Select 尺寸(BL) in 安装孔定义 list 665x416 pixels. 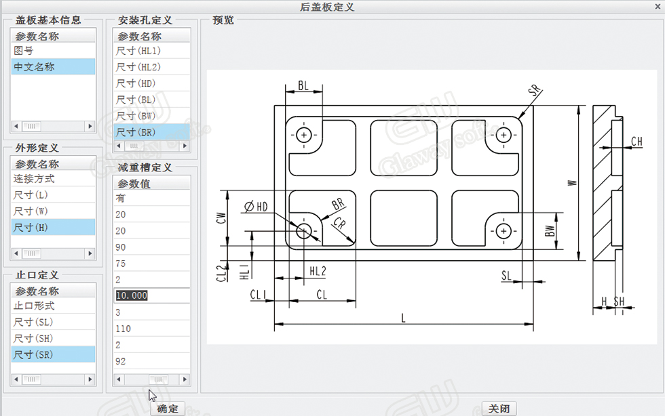point(152,100)
